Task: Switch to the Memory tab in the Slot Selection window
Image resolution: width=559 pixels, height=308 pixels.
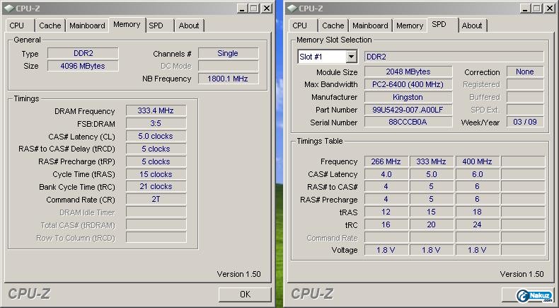Action: pyautogui.click(x=410, y=25)
